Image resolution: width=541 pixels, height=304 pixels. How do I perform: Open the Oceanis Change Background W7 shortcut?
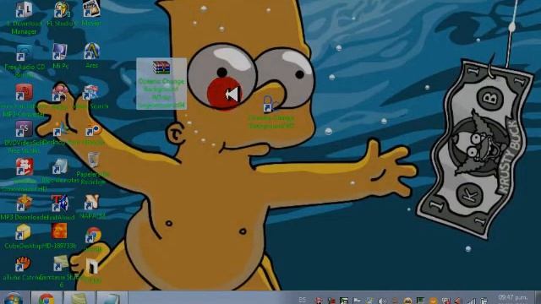(269, 104)
